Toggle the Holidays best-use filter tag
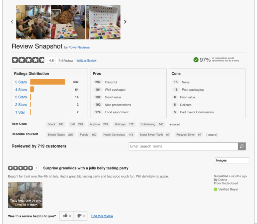 124,124
